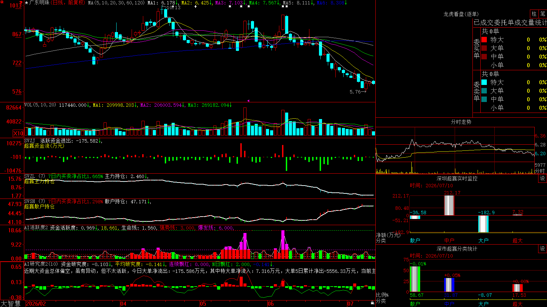Viewport: 547px width, 307px height.
Task: Click the VOL(5,10,20) indicator label
Action: [x=40, y=105]
